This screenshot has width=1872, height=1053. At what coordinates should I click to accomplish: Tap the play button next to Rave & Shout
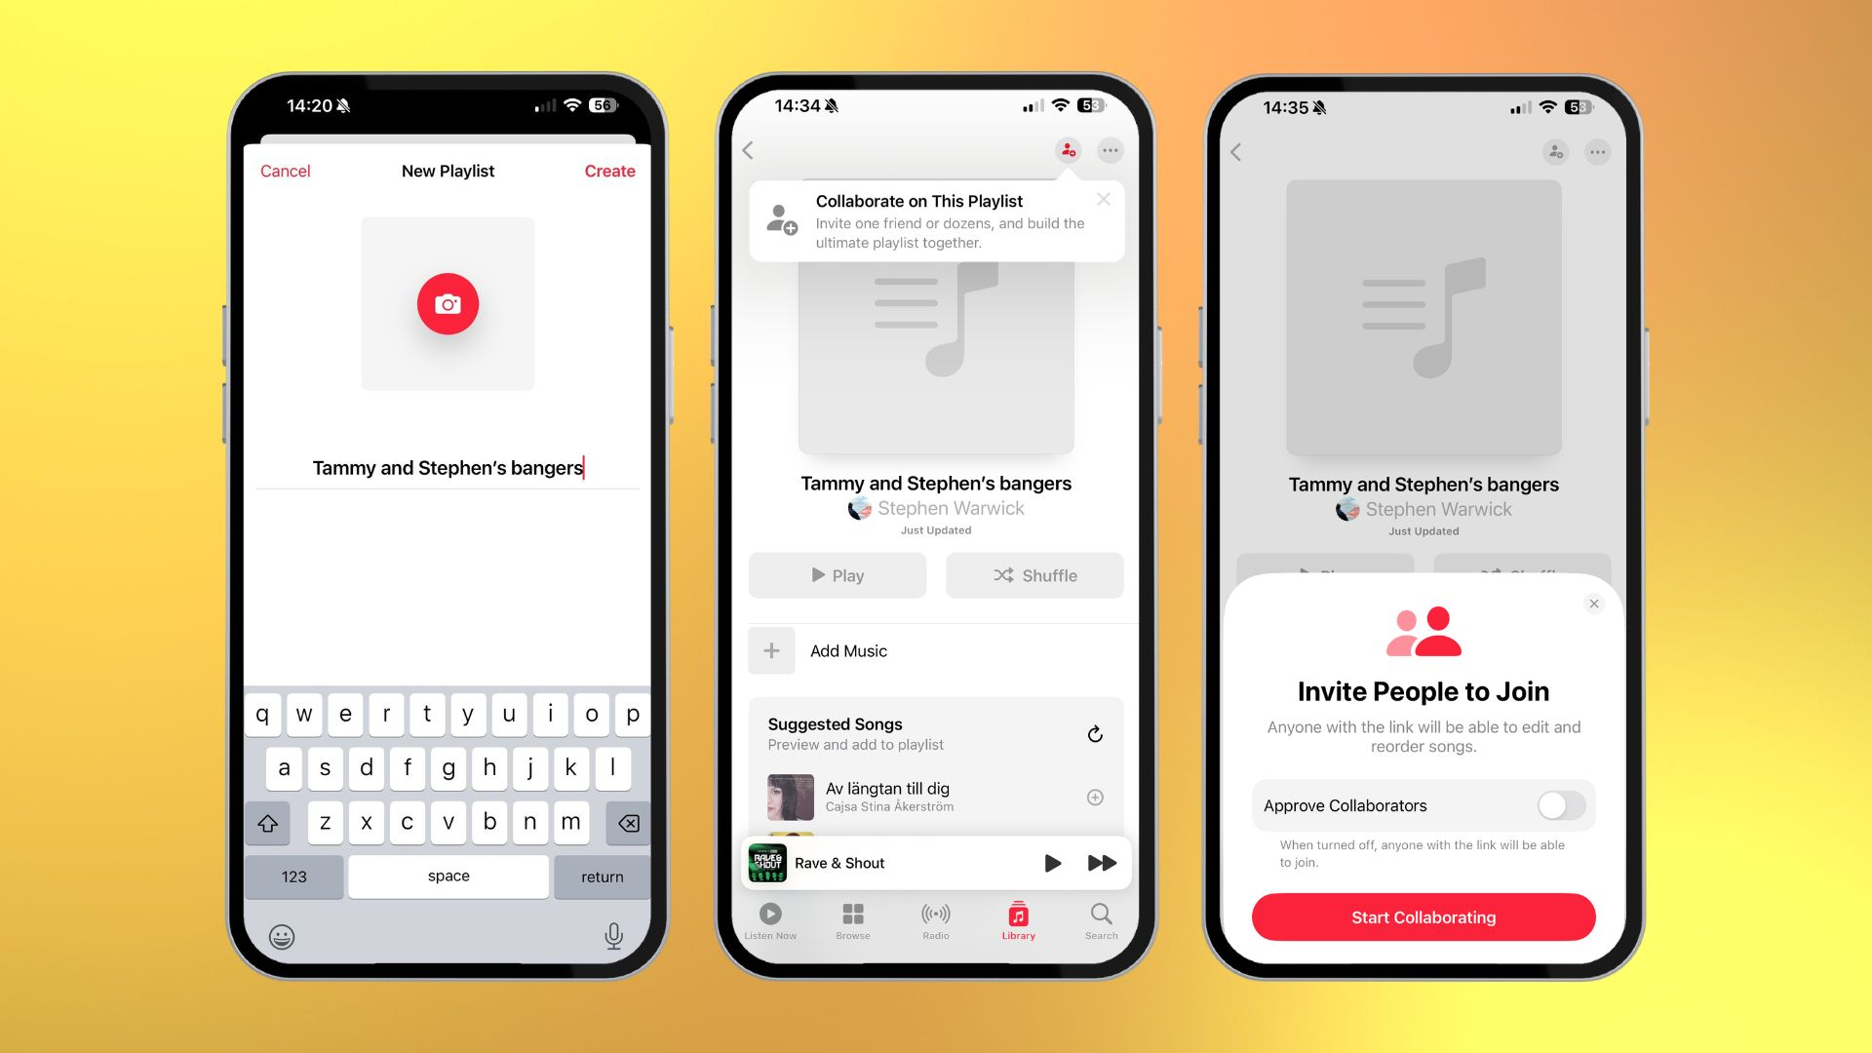point(1050,862)
